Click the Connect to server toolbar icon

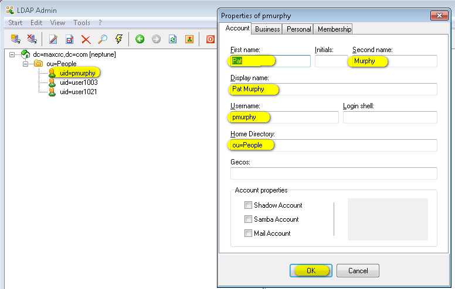pos(16,39)
